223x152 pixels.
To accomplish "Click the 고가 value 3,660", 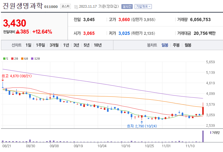I will click(124, 19).
